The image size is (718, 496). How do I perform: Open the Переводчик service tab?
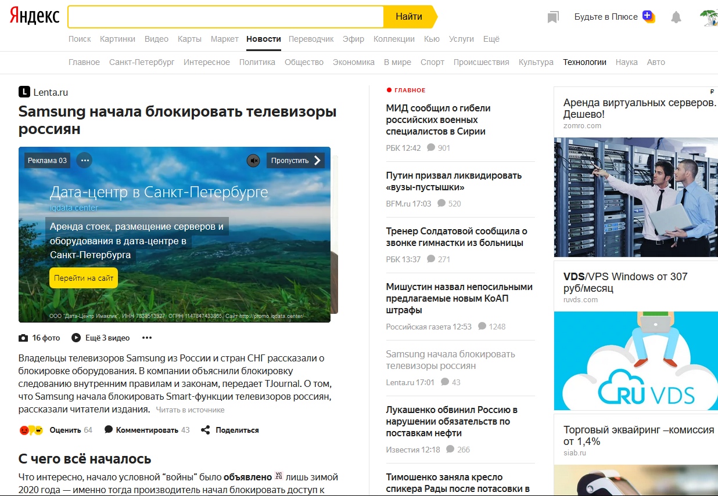311,39
